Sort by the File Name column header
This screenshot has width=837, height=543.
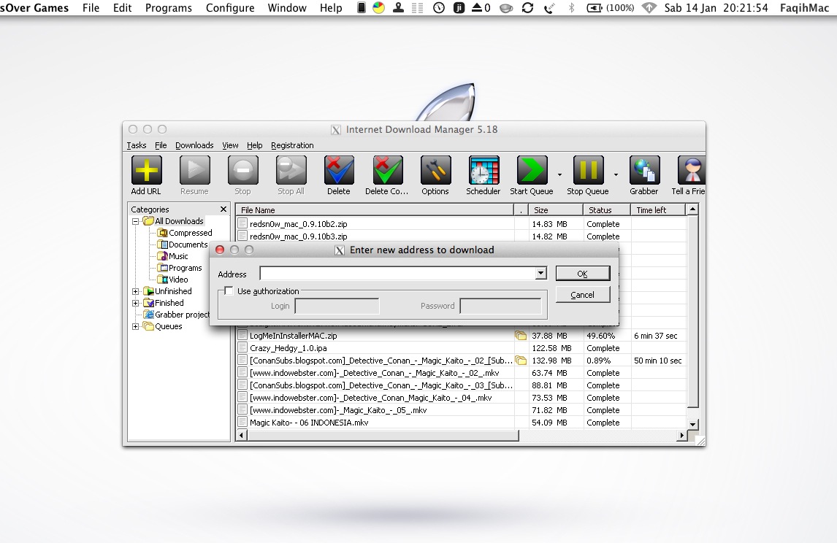point(375,210)
